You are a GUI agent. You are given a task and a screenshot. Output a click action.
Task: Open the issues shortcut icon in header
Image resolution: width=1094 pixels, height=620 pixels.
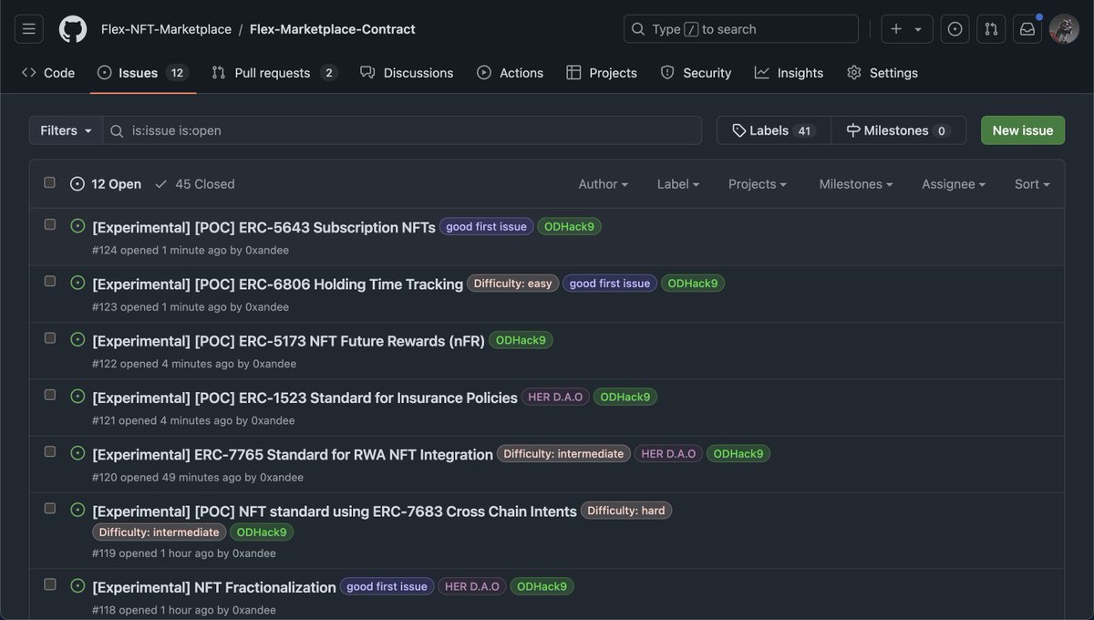[955, 29]
